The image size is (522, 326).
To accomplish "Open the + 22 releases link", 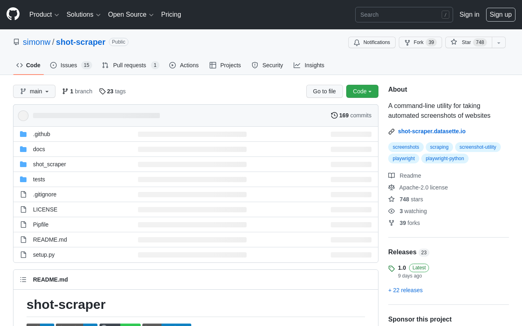I will (405, 290).
